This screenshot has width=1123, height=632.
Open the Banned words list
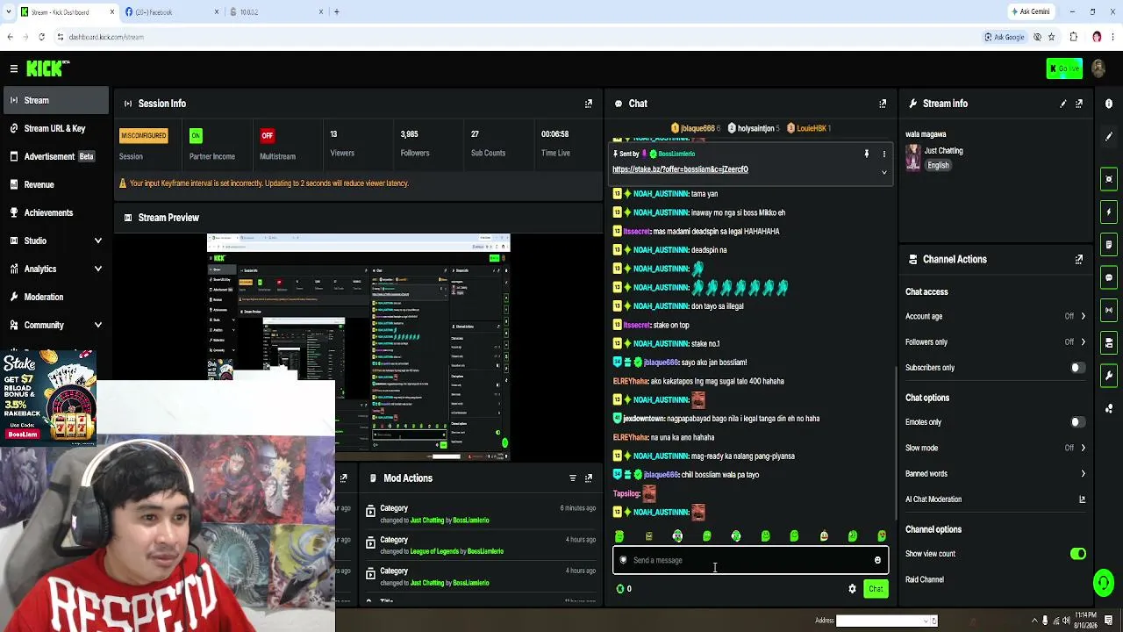pyautogui.click(x=996, y=474)
